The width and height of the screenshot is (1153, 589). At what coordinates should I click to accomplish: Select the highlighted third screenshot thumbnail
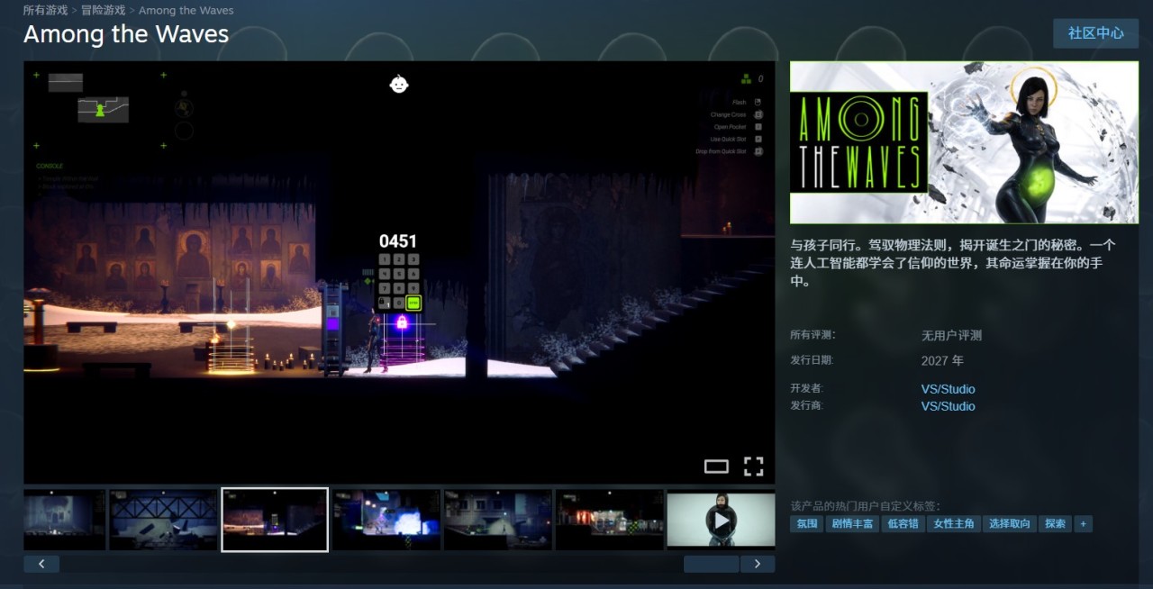[275, 520]
